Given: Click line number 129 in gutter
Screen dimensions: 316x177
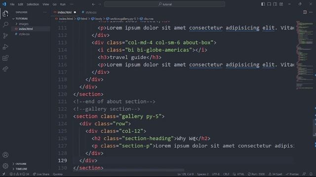Looking at the screenshot, I should coord(62,161).
